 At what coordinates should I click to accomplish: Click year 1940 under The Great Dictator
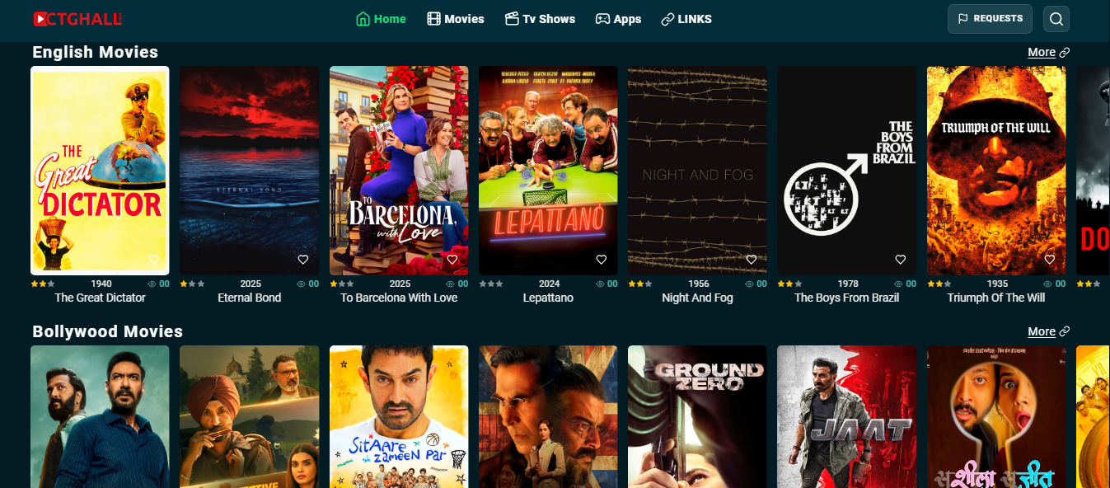101,284
